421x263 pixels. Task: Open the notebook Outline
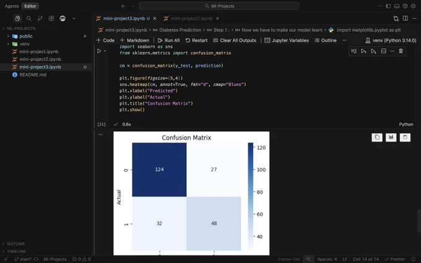click(x=325, y=40)
